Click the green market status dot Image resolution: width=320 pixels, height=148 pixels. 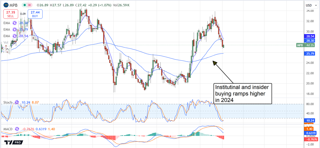pos(25,5)
